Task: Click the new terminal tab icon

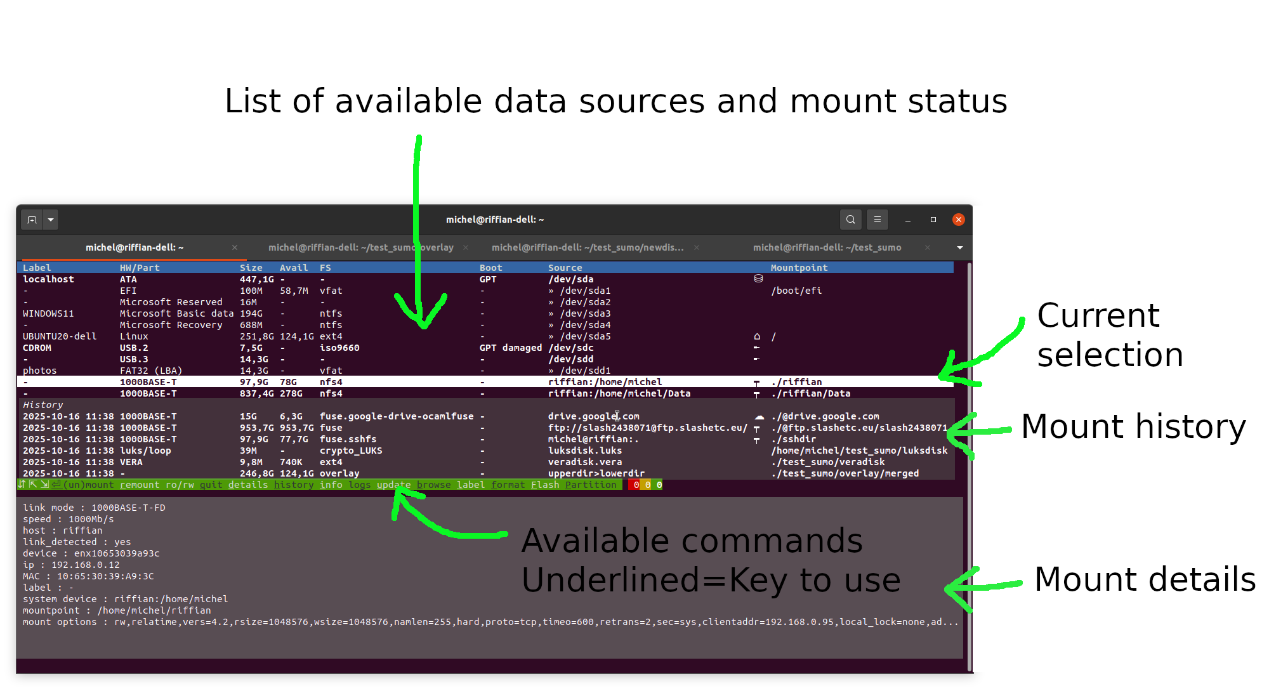Action: coord(32,220)
